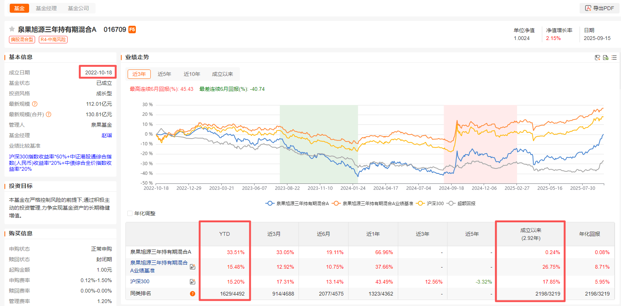Save the performance chart as image
The width and height of the screenshot is (621, 306).
pyautogui.click(x=597, y=58)
